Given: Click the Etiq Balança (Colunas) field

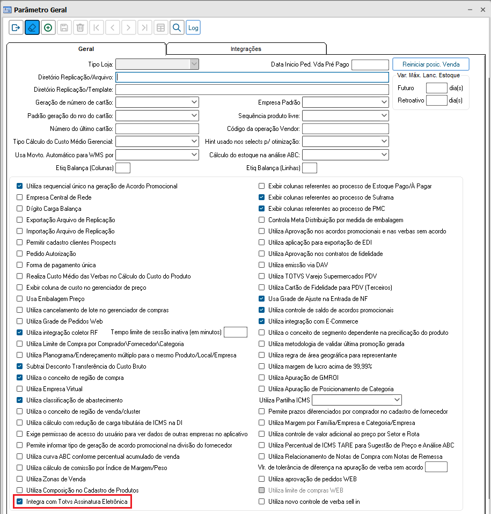Looking at the screenshot, I should 123,168.
